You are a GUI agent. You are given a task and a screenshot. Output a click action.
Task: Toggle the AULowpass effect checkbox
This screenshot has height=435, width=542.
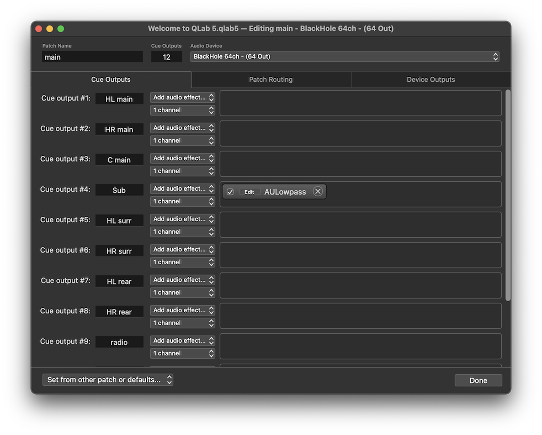point(230,192)
